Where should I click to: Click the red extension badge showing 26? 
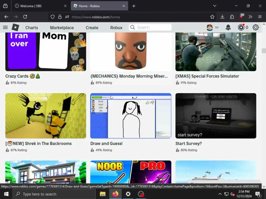pyautogui.click(x=242, y=16)
